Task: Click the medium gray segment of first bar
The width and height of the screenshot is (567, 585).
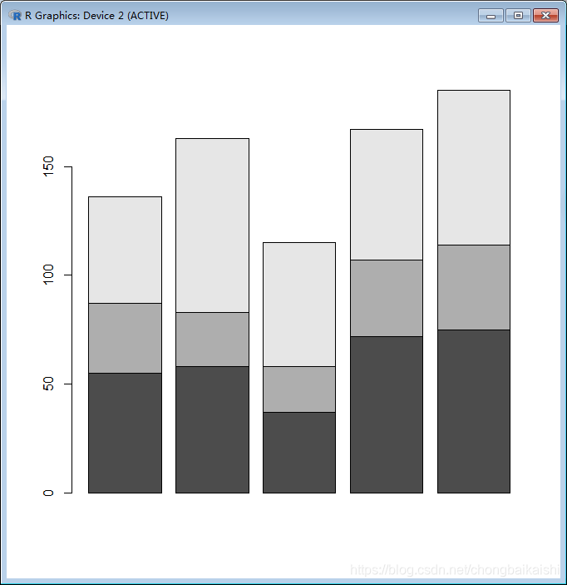Action: coord(126,338)
